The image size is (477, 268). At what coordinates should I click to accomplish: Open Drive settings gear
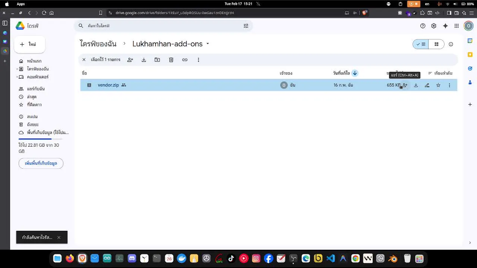[x=434, y=26]
